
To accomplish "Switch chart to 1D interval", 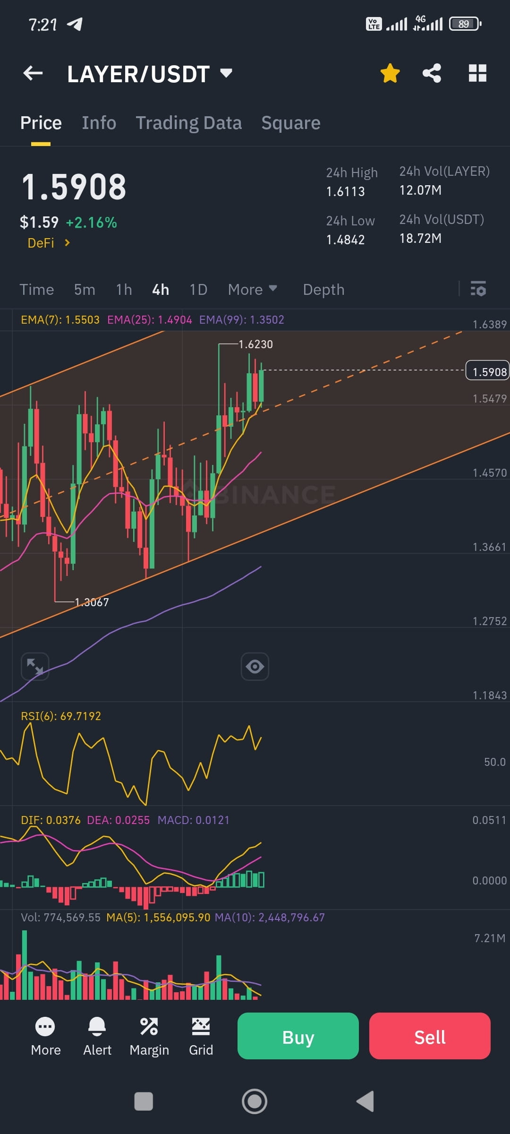I will [198, 290].
